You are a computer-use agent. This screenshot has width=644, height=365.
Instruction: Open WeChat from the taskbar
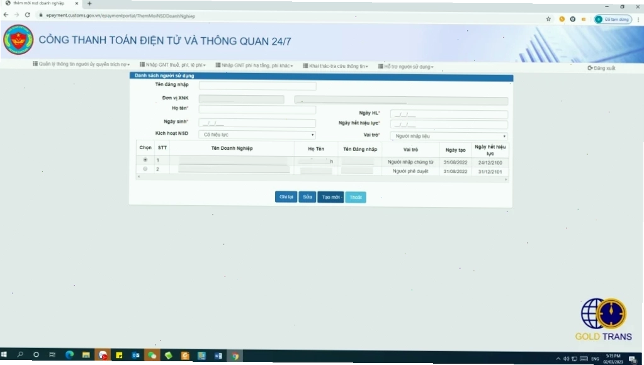[152, 356]
